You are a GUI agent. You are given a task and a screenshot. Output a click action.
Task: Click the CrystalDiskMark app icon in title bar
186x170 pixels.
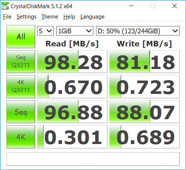(x=5, y=6)
